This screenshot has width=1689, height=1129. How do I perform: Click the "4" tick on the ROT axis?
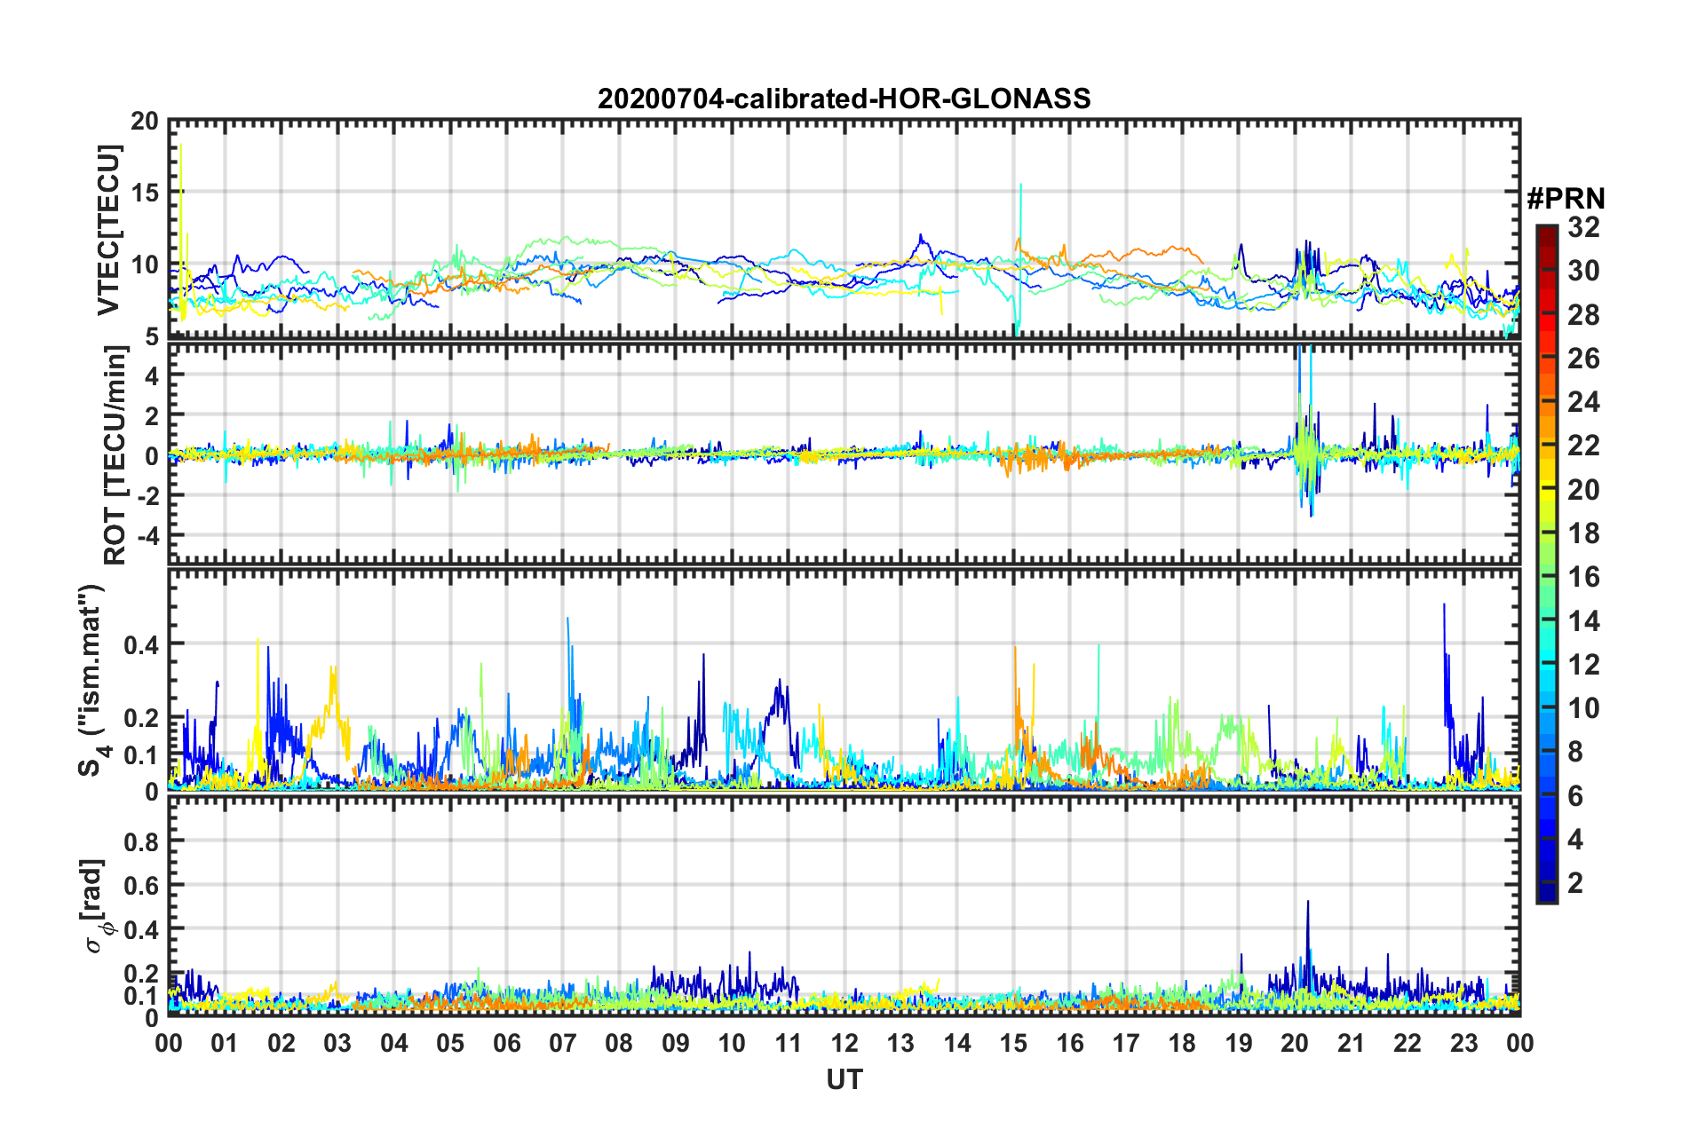pos(153,375)
